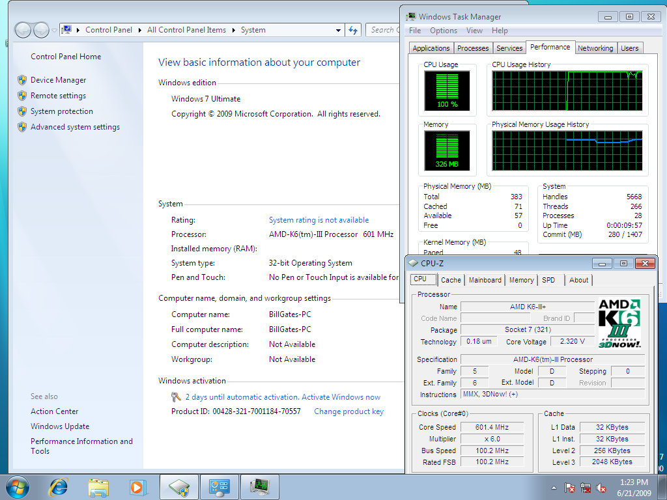
Task: Click System rating is not available link
Action: 319,220
